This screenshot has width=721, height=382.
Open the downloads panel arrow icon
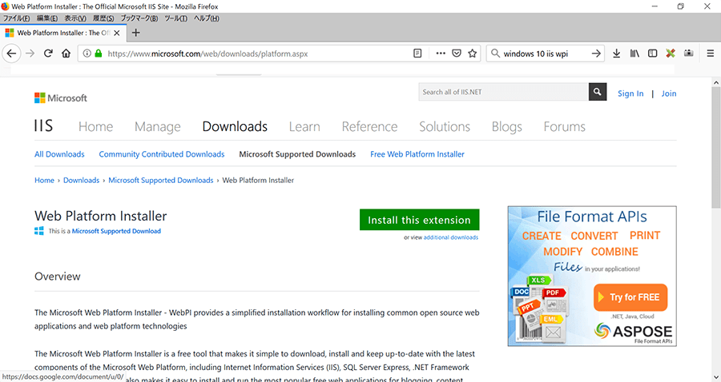(617, 54)
